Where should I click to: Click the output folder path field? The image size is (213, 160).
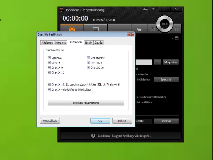click(x=144, y=62)
